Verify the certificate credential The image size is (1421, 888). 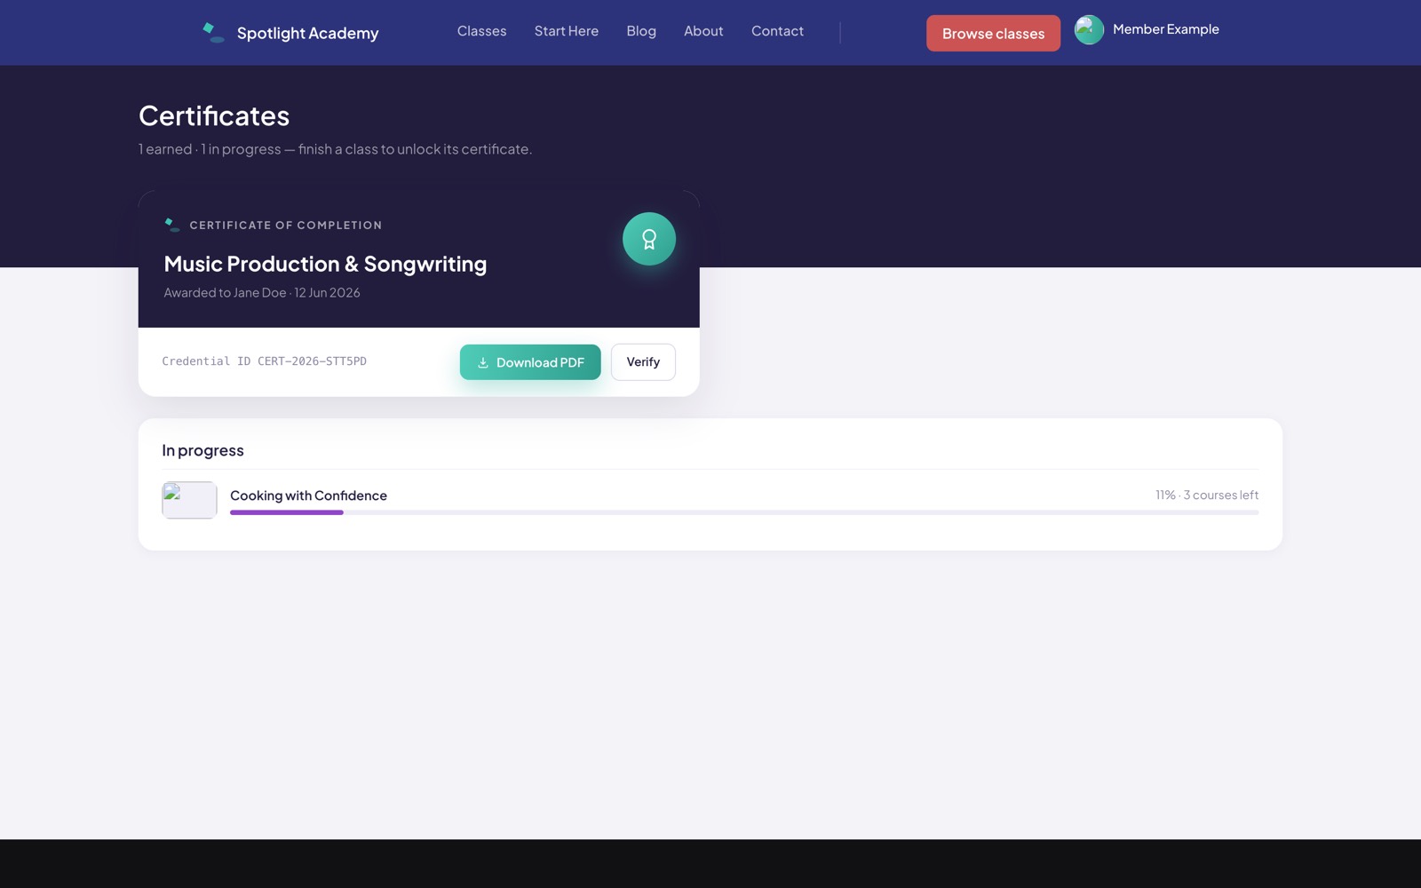click(643, 362)
